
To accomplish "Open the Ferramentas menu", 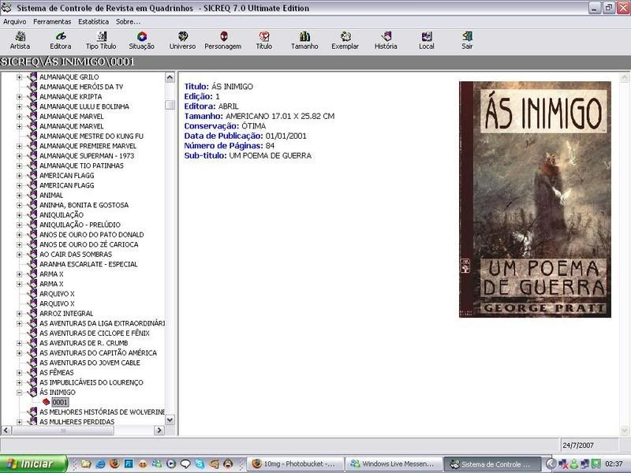I will click(x=52, y=22).
